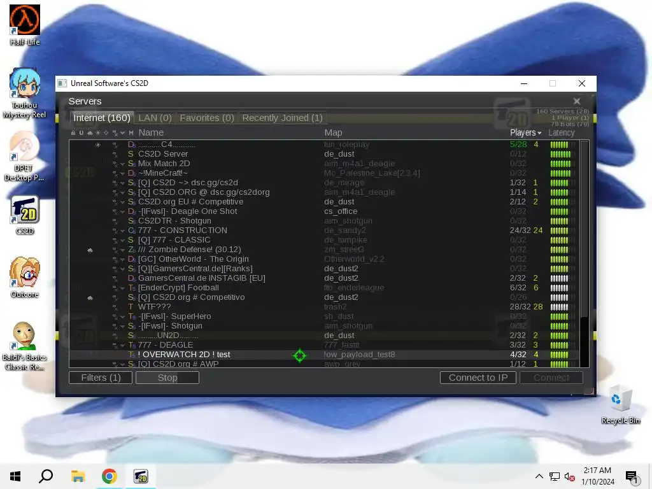Select the ! OVERWATCH 2D ! test server
This screenshot has height=489, width=652.
pyautogui.click(x=323, y=355)
